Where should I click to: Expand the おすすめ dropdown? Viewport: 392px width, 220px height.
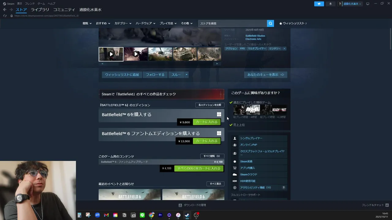coord(103,23)
